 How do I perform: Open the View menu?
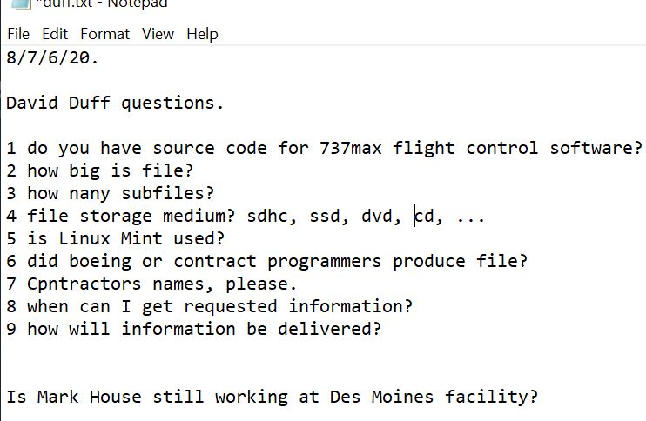158,34
